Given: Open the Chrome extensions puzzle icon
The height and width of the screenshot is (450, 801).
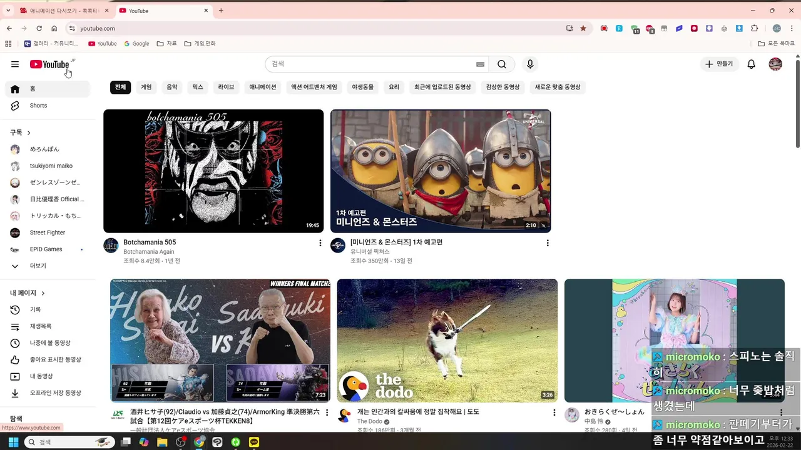Looking at the screenshot, I should click(x=755, y=28).
